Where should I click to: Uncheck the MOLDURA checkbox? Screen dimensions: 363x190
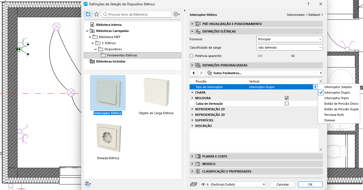[287, 98]
